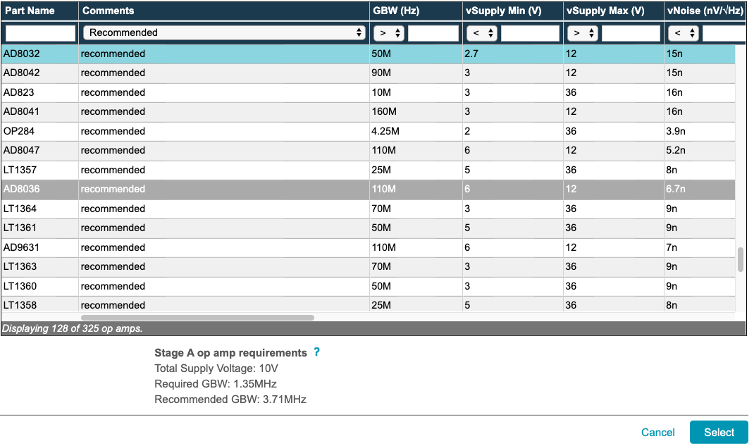
Task: Click the 'Recommended GBW: 3.71MHz' text
Action: [230, 399]
